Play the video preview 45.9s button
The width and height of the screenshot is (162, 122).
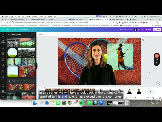149,30
